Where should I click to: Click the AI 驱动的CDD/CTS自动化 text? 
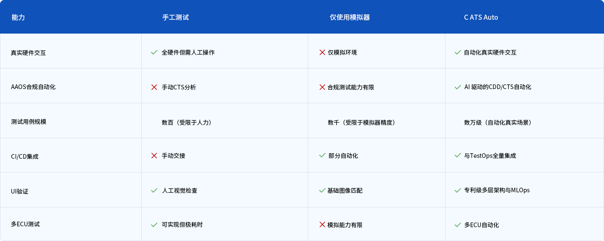(497, 87)
